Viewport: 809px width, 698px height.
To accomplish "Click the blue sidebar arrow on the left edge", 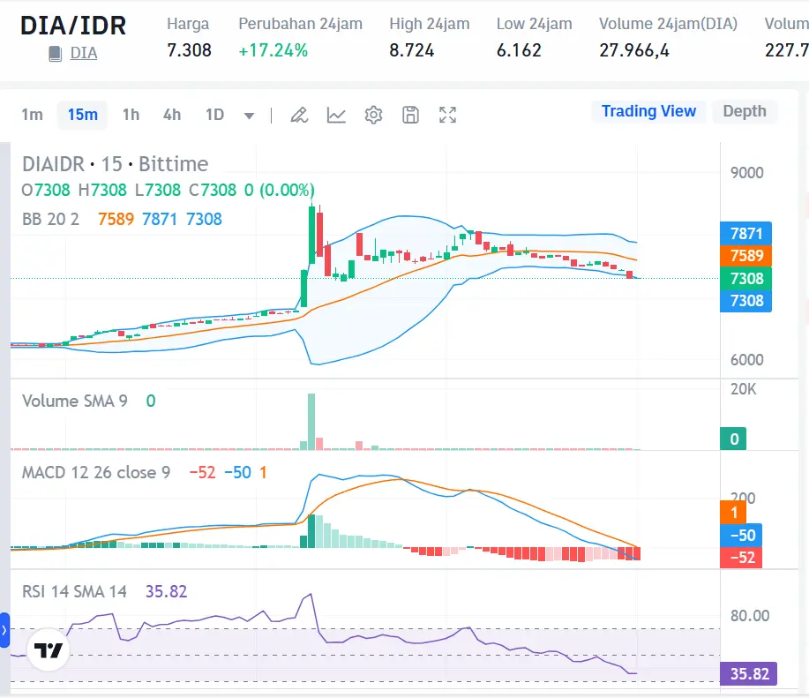I will (x=4, y=630).
